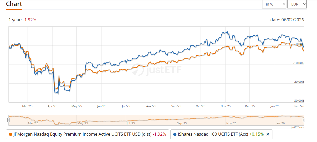317x142 pixels.
Task: Click the May '25 marker in navigator
Action: 83,123
